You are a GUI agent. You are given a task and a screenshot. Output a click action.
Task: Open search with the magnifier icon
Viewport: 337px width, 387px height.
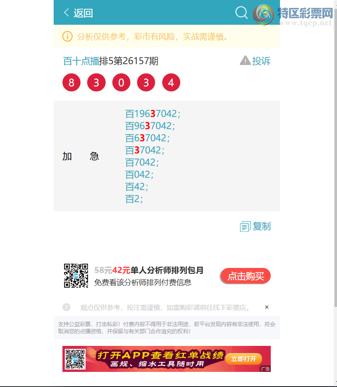[241, 12]
